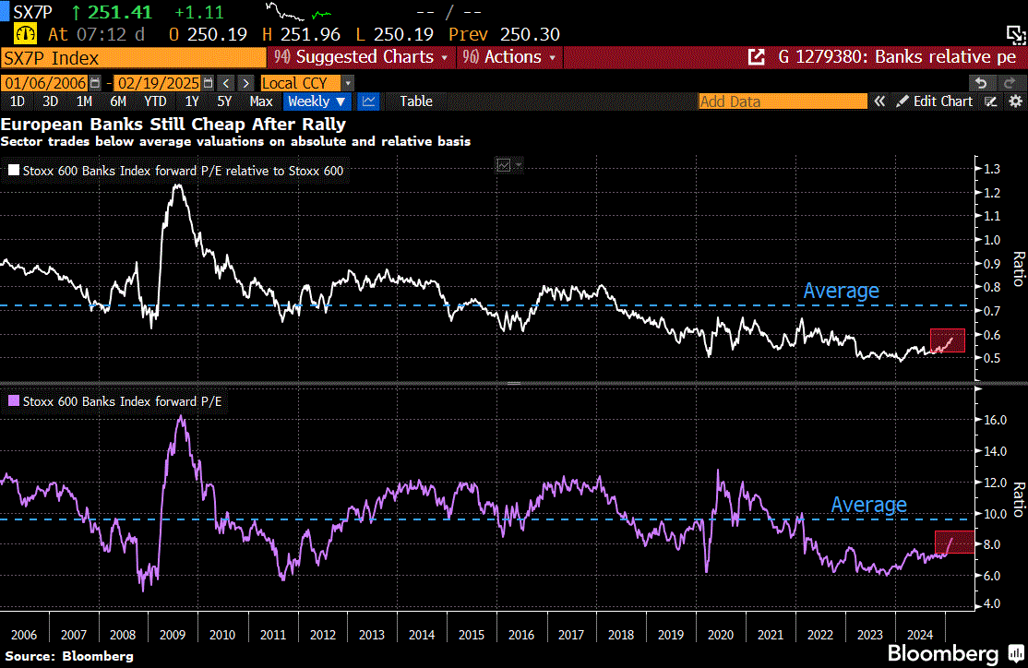
Task: Toggle white legend swatch for relative P/E series
Action: [13, 171]
